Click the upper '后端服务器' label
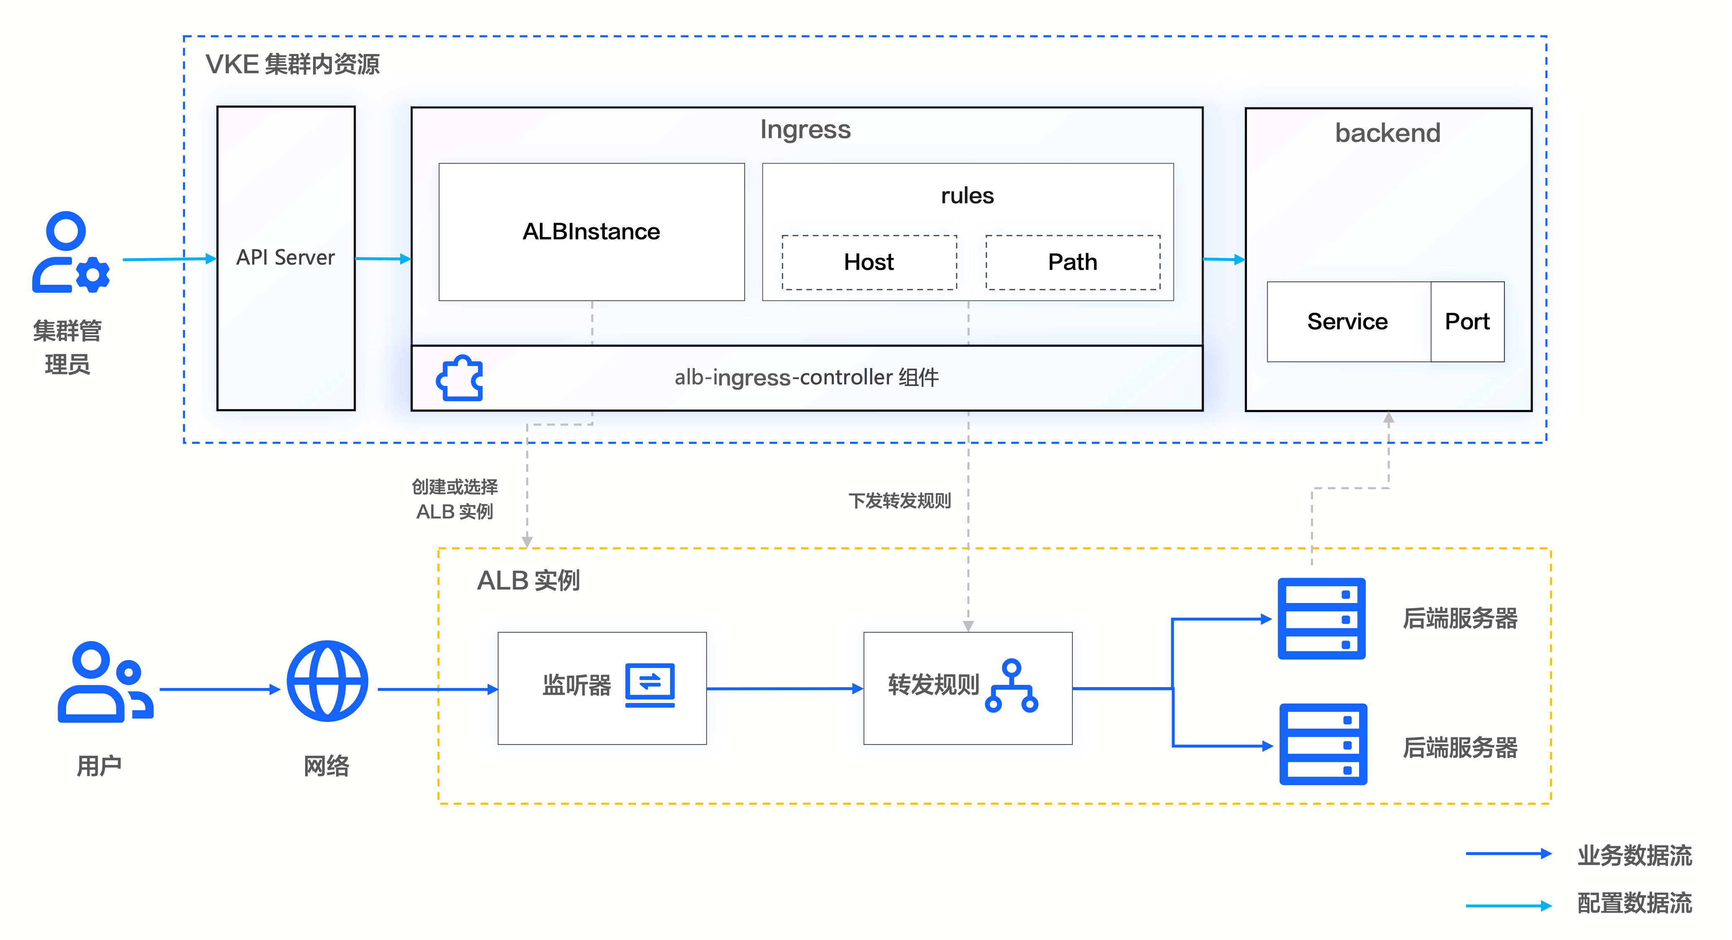The width and height of the screenshot is (1732, 940). [x=1460, y=618]
